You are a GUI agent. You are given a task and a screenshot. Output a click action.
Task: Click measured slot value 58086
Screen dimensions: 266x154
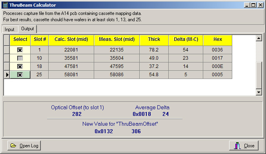click(x=117, y=75)
